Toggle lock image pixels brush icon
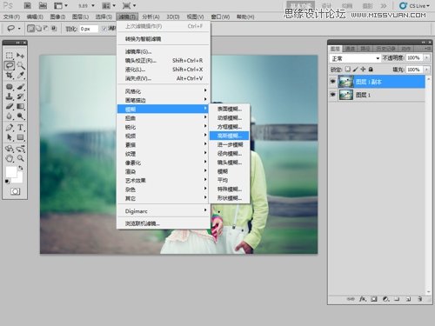Screen dimensions: 435x326 [355, 70]
